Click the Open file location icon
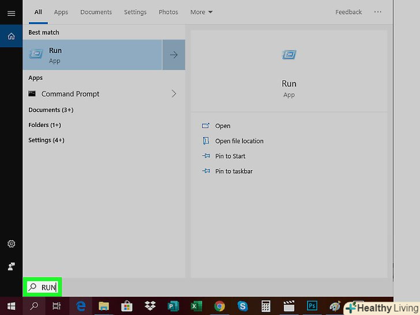 [205, 141]
